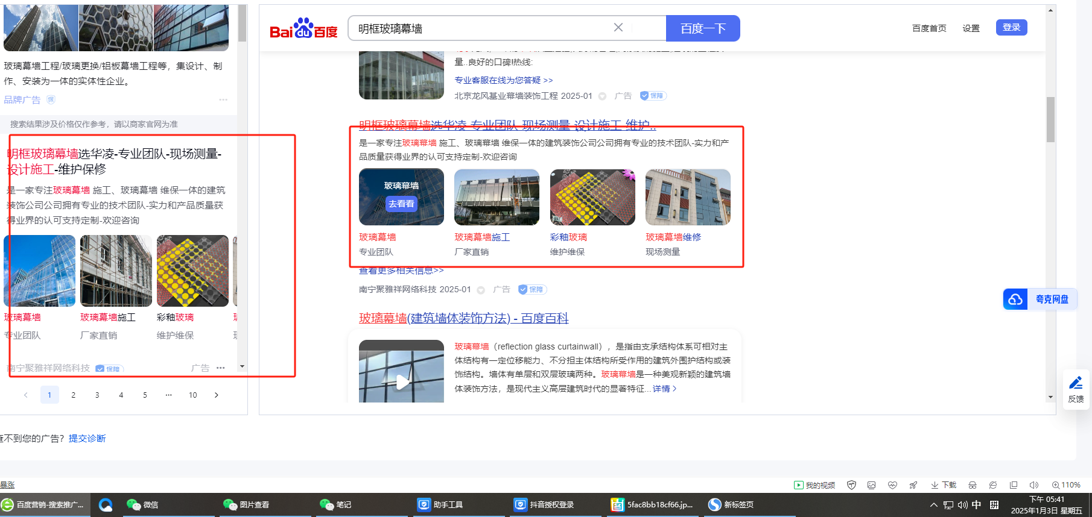The image size is (1092, 517).
Task: Open 我的视频 in browser status bar
Action: (814, 485)
